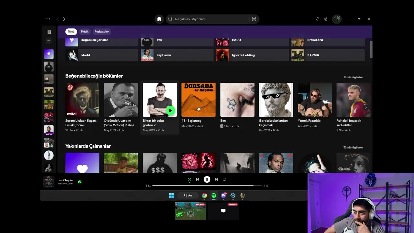The height and width of the screenshot is (233, 414).
Task: Click the Home icon button
Action: pyautogui.click(x=159, y=19)
